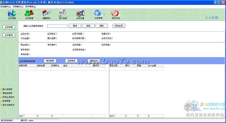Screen dimensions: 226x123
Task: Click the 累计金额 label
Action: click(52, 38)
